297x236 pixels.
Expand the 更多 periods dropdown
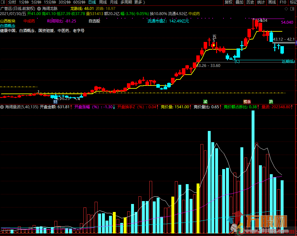point(139,2)
